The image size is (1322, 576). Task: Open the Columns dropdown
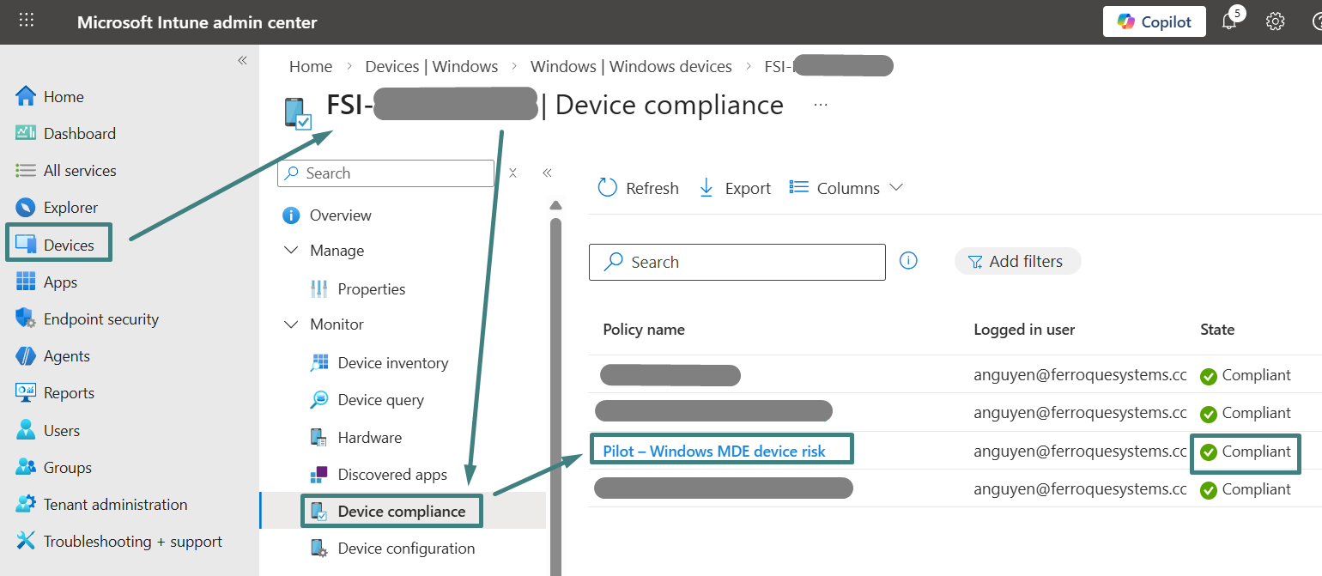(846, 188)
